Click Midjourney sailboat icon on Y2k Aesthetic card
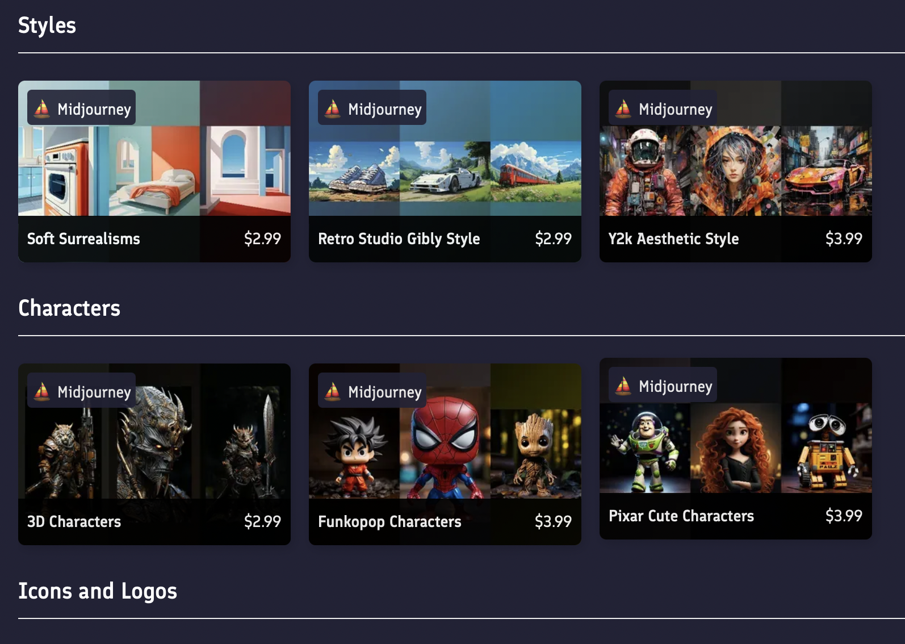This screenshot has height=644, width=905. click(x=623, y=108)
